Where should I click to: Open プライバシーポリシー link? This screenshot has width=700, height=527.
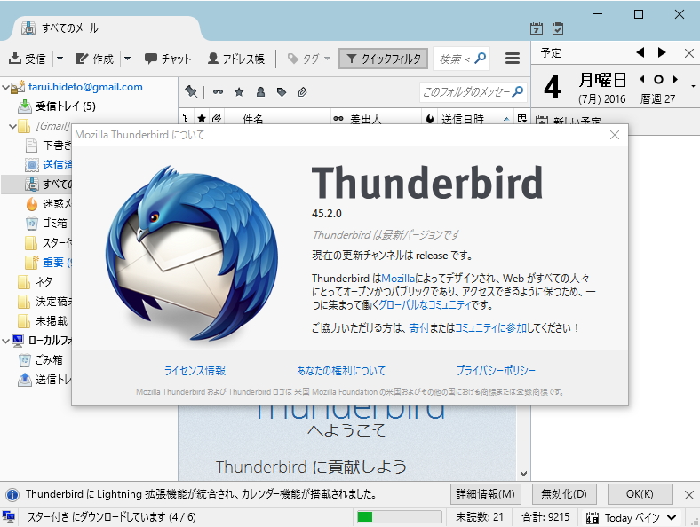click(x=496, y=371)
